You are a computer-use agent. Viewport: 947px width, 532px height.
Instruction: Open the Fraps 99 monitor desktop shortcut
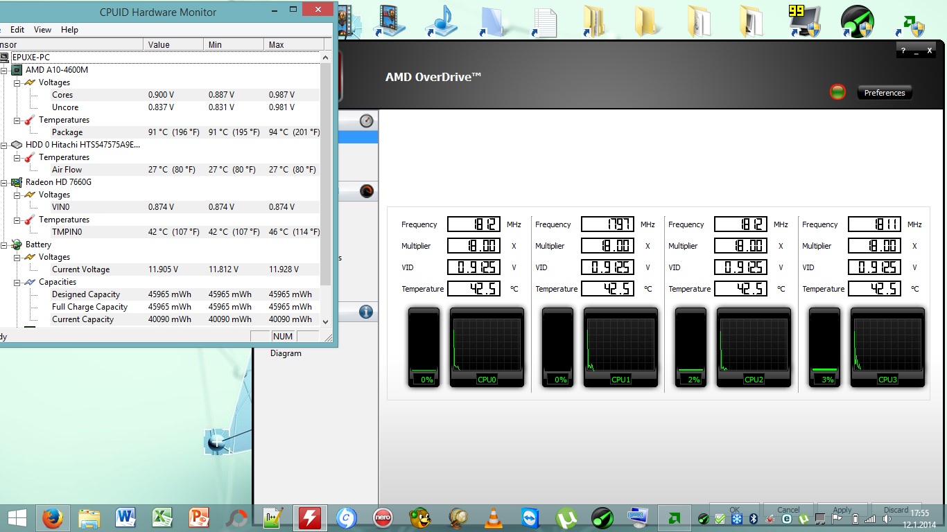[x=806, y=21]
